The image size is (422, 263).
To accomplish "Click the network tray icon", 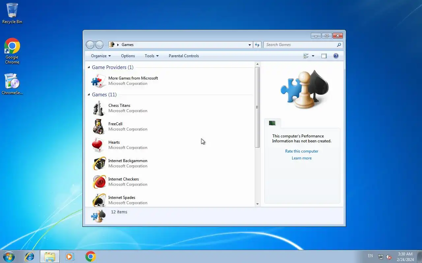I will point(381,257).
